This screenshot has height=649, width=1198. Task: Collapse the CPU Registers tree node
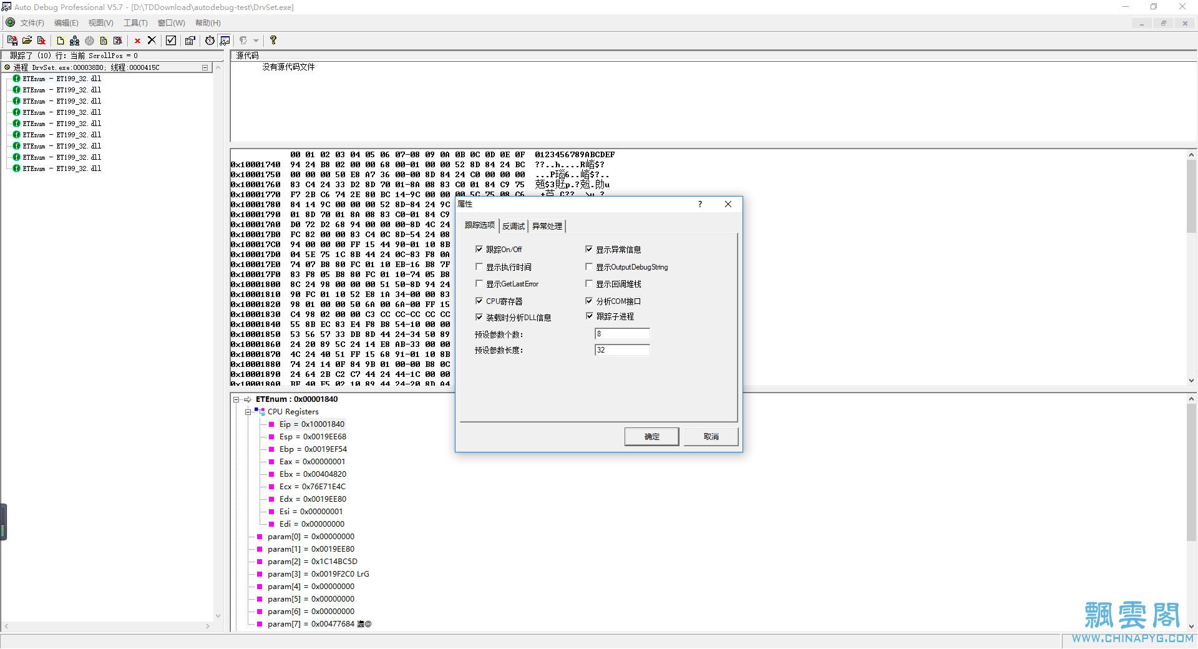tap(248, 412)
